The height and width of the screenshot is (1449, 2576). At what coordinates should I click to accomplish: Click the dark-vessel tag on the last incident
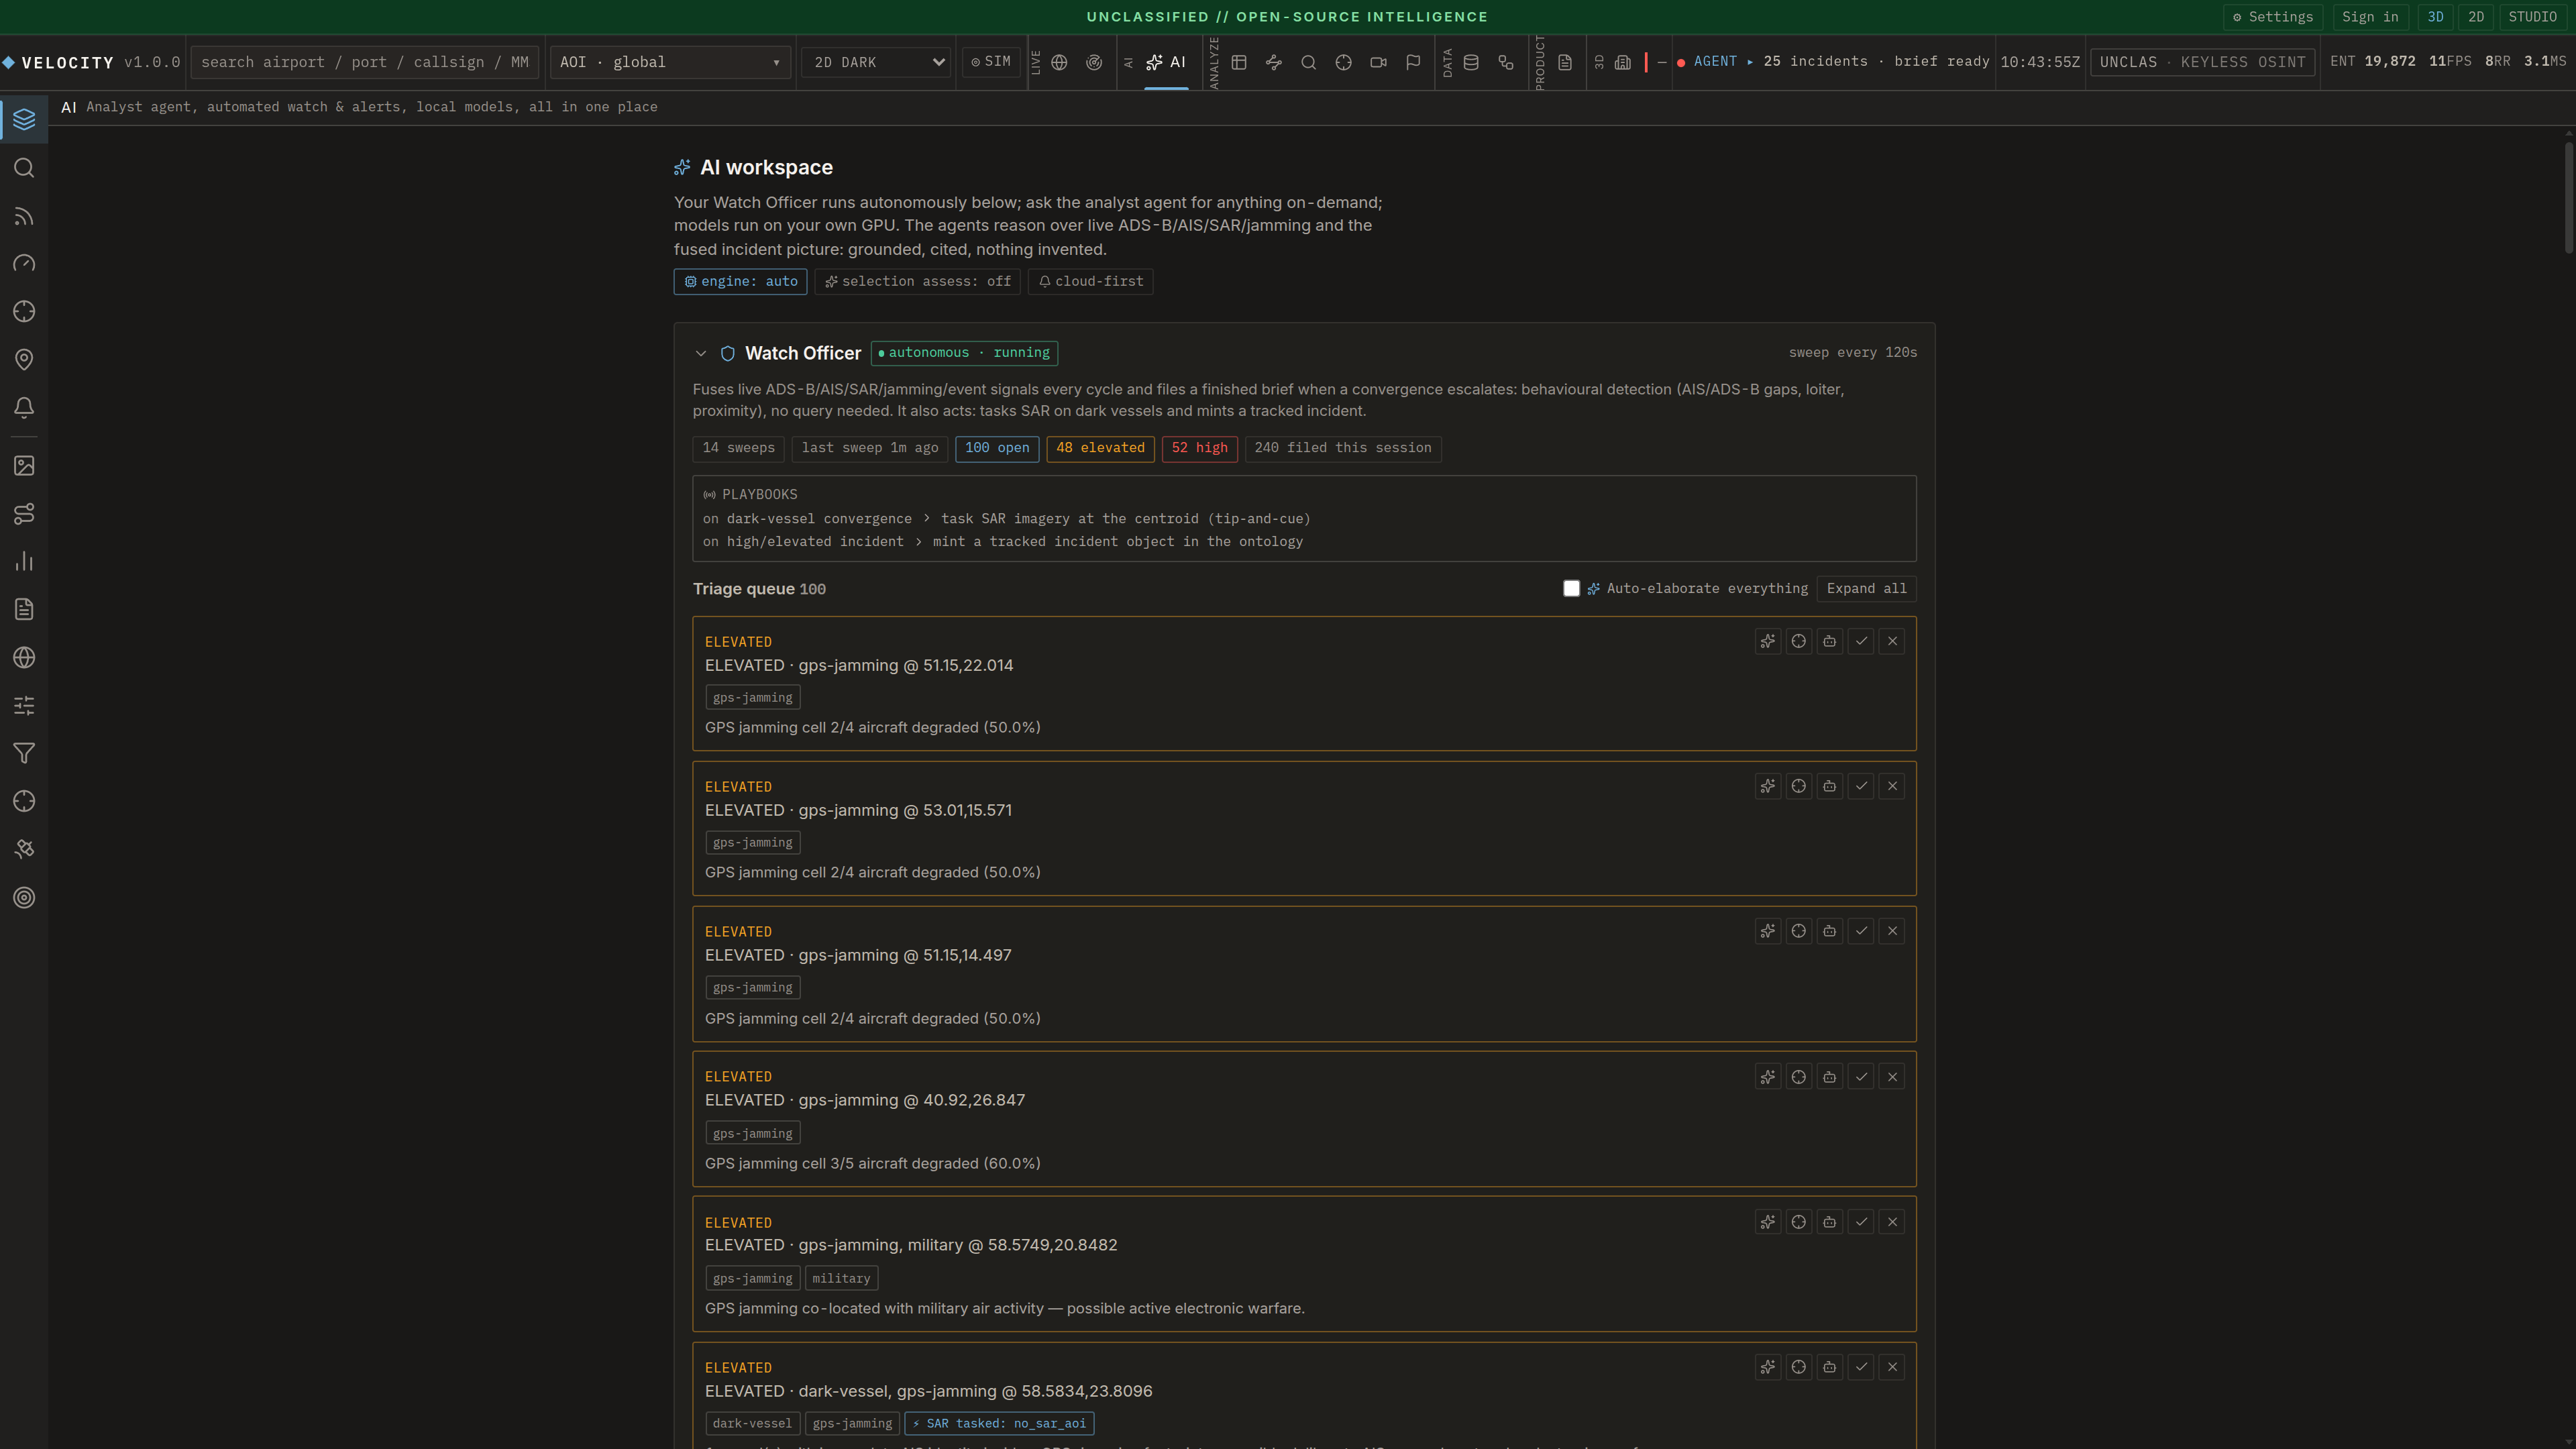(x=752, y=1424)
